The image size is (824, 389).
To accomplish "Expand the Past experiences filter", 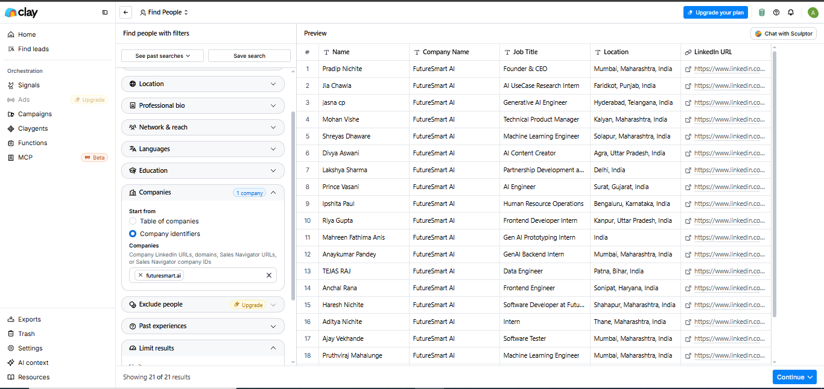I will pos(203,326).
